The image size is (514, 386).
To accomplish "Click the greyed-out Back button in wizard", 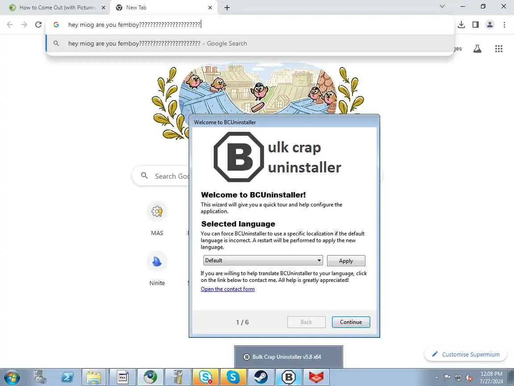I will [306, 322].
